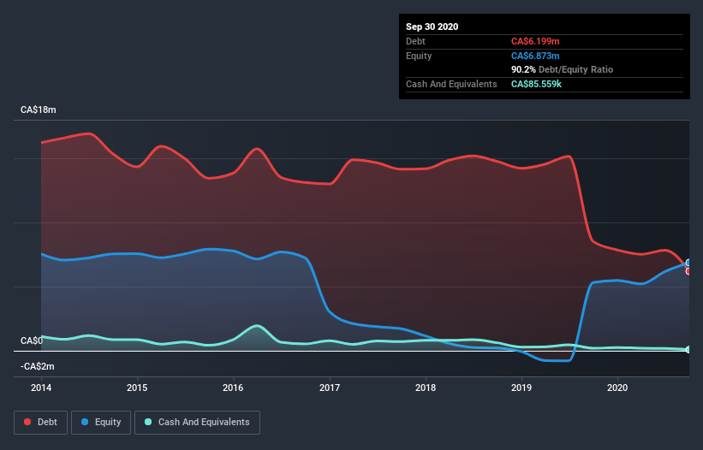The height and width of the screenshot is (450, 703).
Task: Click the teal Cash And Equivalents legend dot
Action: pyautogui.click(x=148, y=422)
